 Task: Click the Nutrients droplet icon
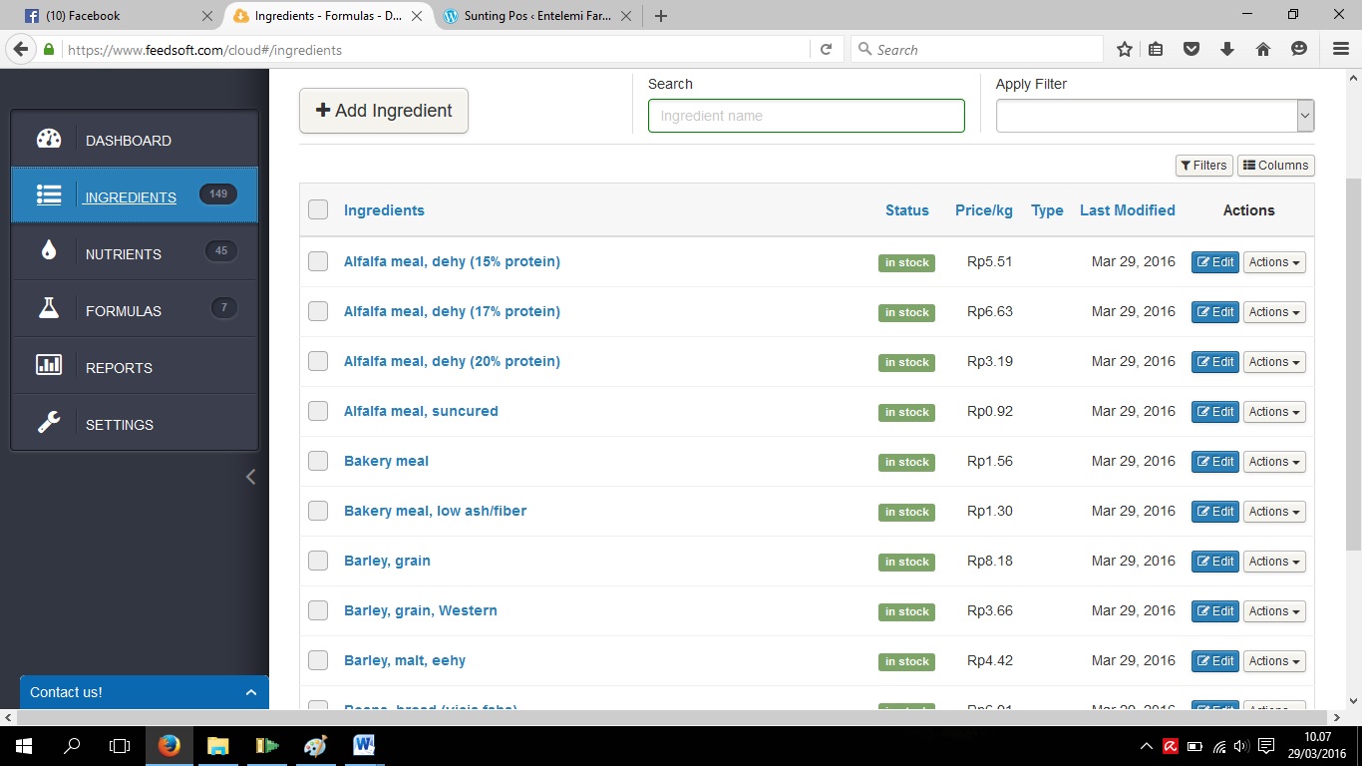click(x=49, y=252)
